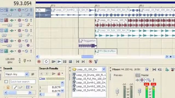
Task: Select Loop_15_Synth1_100_Cm file
Action: 89,82
